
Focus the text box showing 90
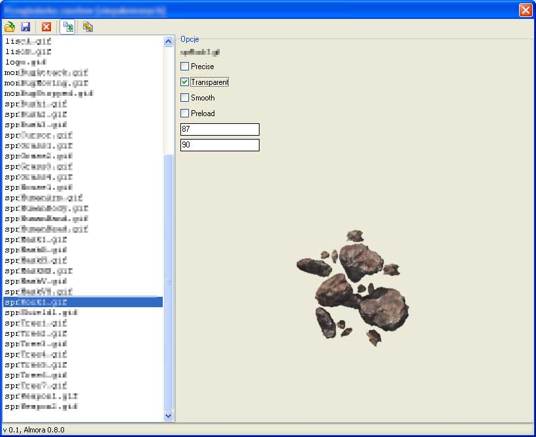click(220, 145)
